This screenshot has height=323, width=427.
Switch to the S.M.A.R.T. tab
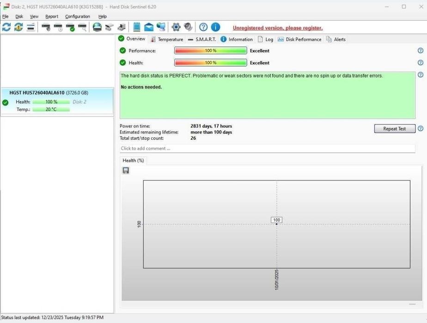[x=202, y=39]
